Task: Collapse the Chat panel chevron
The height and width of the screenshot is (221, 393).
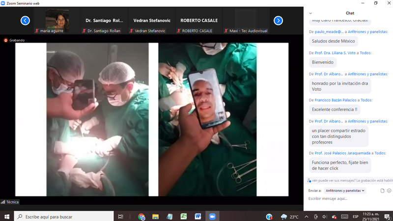Action: [310, 13]
